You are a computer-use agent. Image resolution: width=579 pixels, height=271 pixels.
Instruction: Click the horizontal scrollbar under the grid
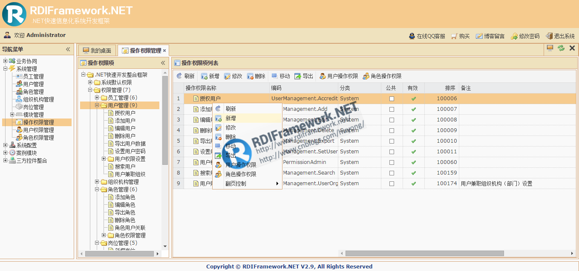click(424, 253)
